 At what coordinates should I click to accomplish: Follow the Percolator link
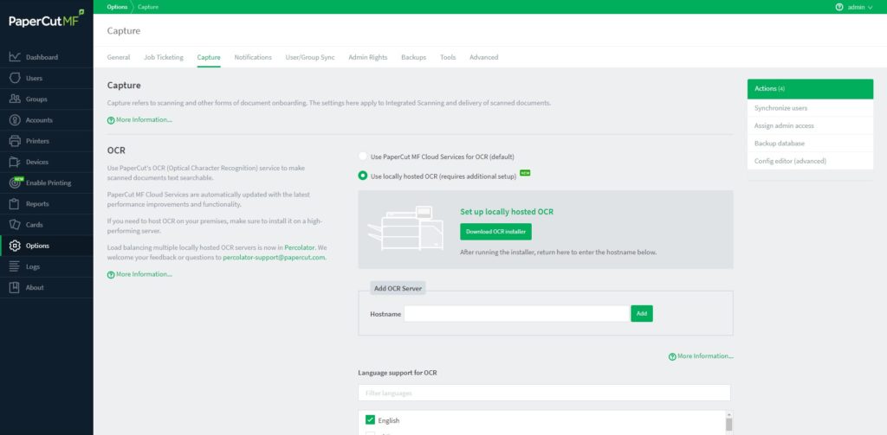click(300, 247)
